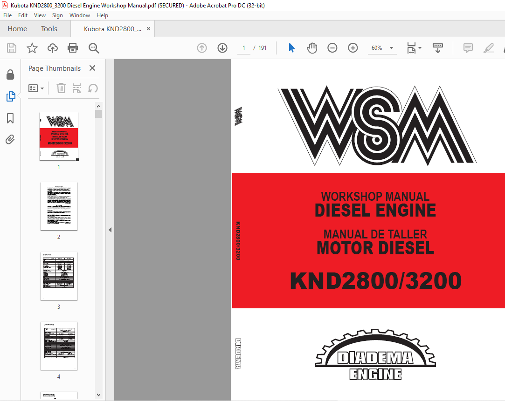View security settings lock icon
Screen dimensions: 505x401
point(10,75)
